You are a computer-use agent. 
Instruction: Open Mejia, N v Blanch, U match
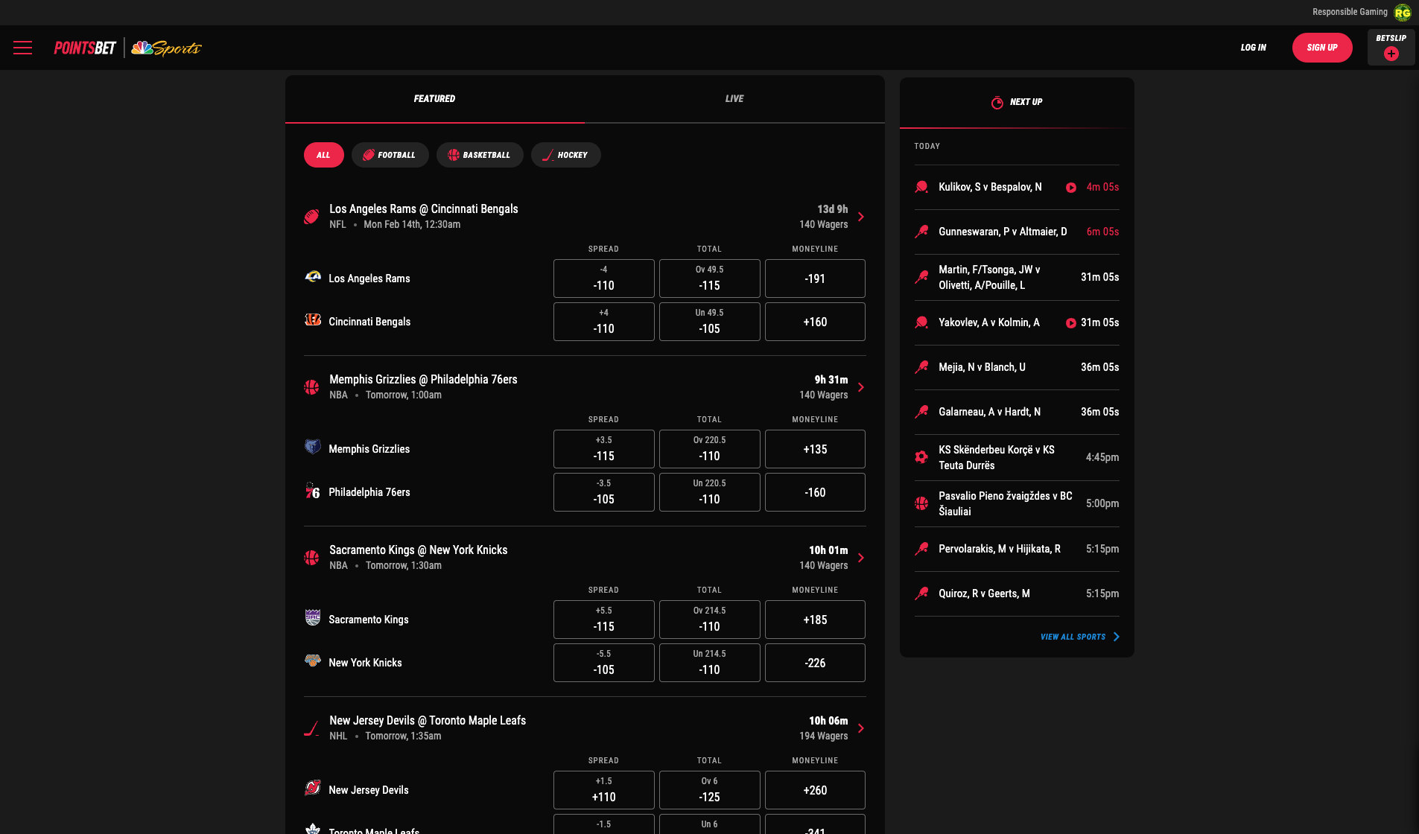coord(1017,367)
